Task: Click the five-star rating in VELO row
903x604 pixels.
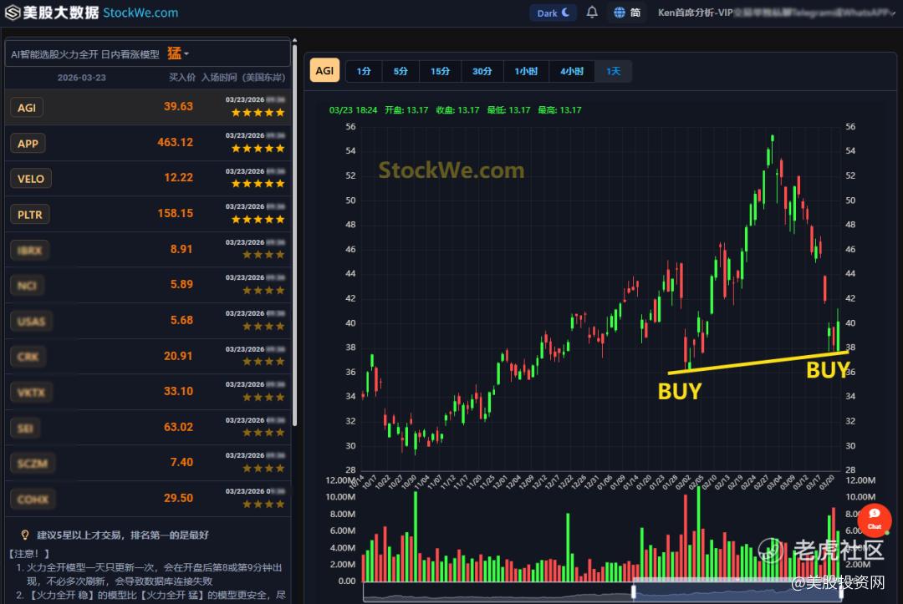Action: tap(258, 184)
